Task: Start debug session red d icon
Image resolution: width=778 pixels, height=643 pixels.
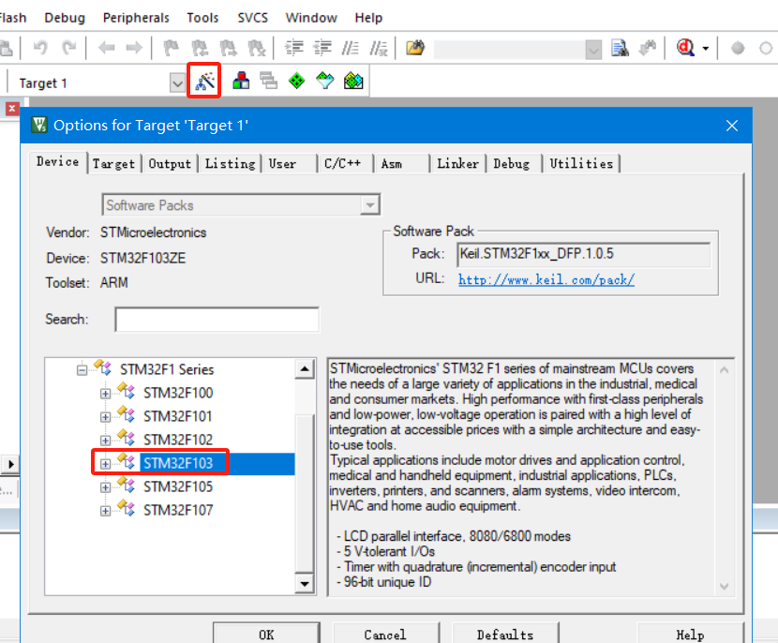Action: tap(685, 48)
